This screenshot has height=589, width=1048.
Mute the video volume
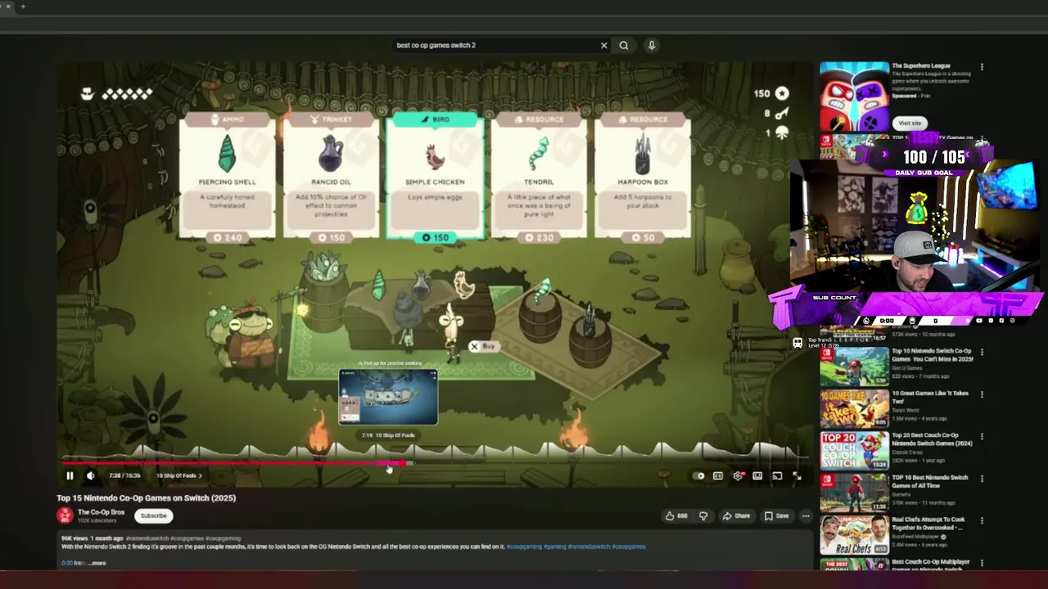tap(91, 475)
